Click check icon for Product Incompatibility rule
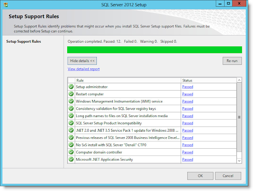 (71, 123)
